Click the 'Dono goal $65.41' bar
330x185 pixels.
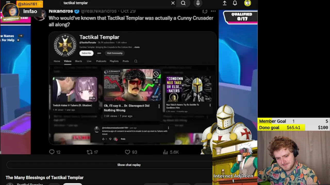[294, 128]
